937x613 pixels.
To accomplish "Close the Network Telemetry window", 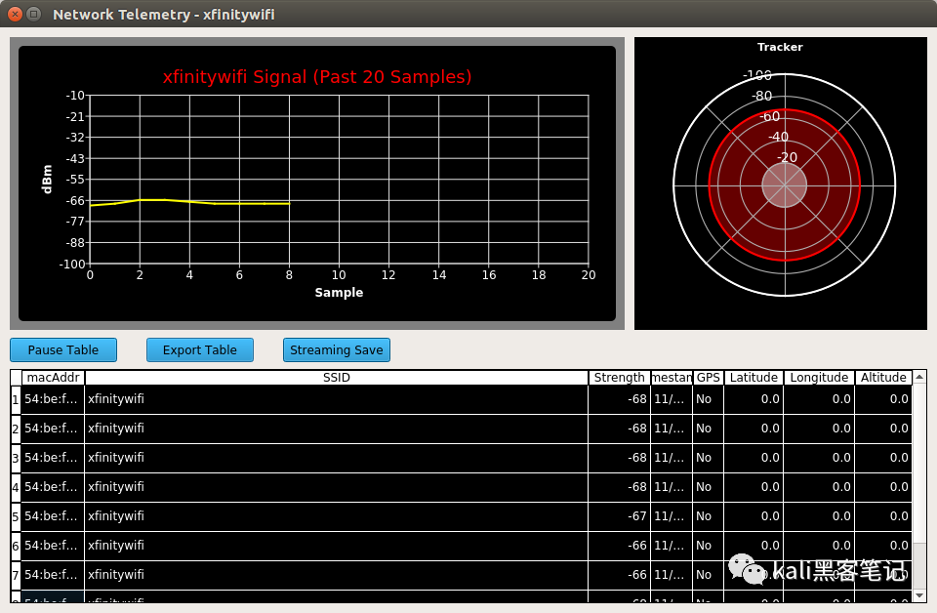I will (16, 14).
